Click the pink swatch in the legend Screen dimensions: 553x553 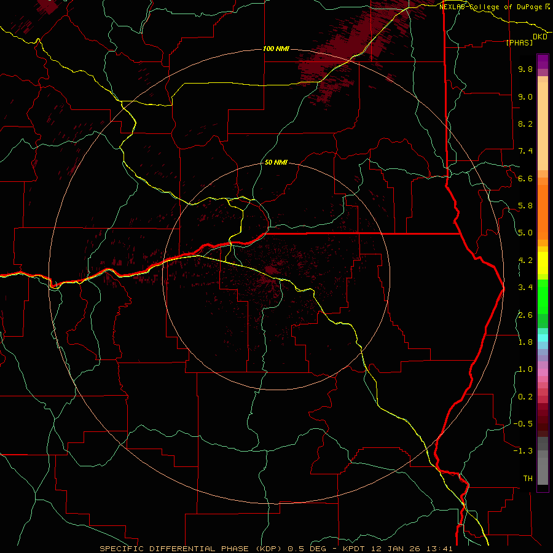click(x=543, y=372)
